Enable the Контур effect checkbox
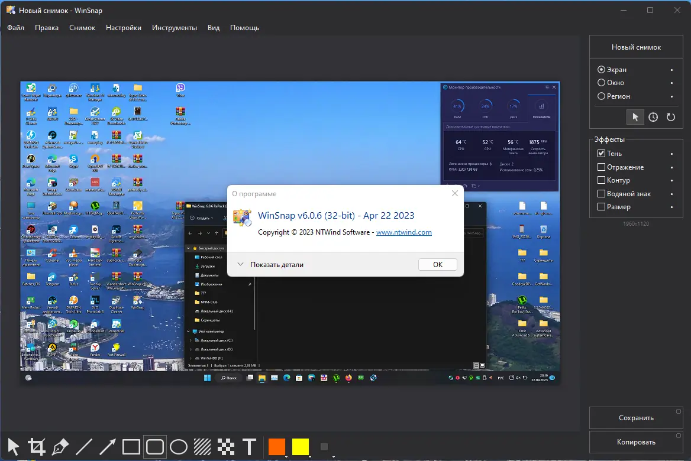 tap(601, 180)
